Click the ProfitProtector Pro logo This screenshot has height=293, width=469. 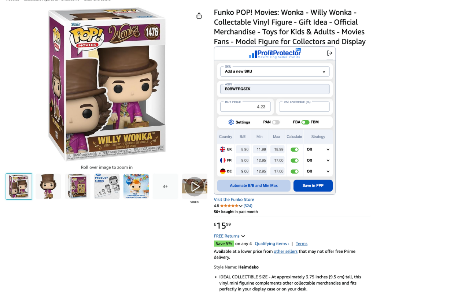pyautogui.click(x=275, y=53)
